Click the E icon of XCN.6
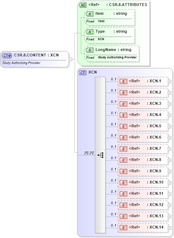The width and height of the screenshot is (174, 238). pos(123,138)
